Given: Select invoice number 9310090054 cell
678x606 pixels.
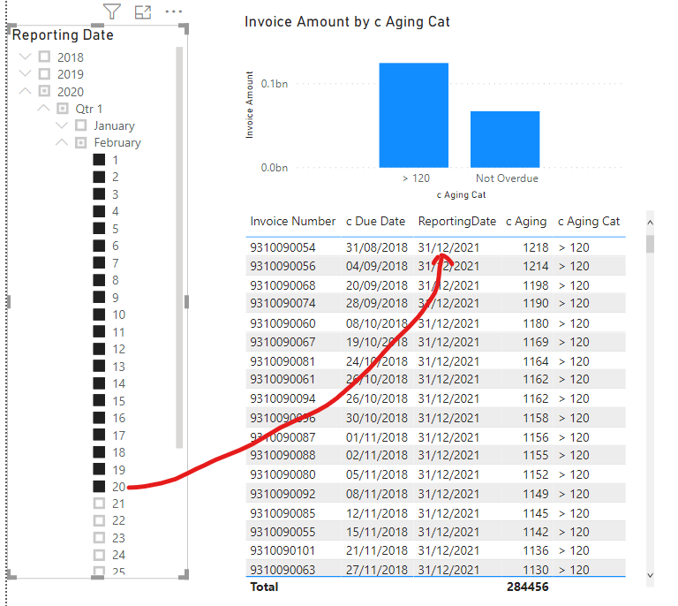Looking at the screenshot, I should click(282, 247).
